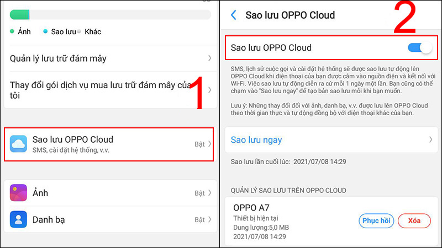The height and width of the screenshot is (248, 442).
Task: Tap the Sao lưu legend label
Action: pos(64,31)
